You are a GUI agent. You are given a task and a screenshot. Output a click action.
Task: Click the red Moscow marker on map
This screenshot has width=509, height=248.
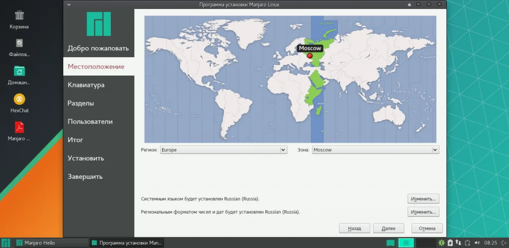coord(310,56)
